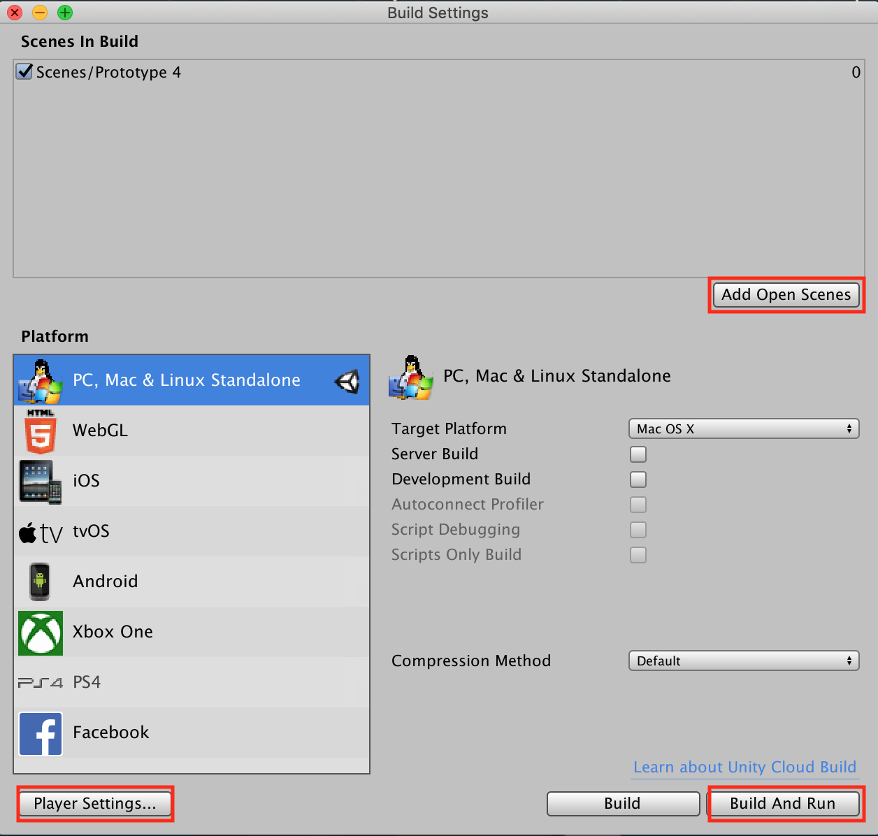Select the tvOS platform row
This screenshot has height=836, width=878.
(192, 531)
